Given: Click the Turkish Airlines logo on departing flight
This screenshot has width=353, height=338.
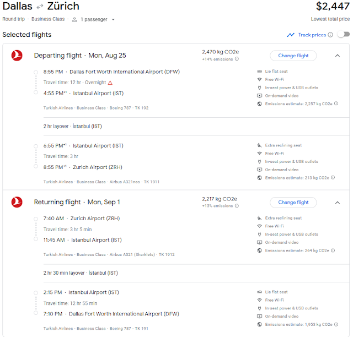Looking at the screenshot, I should click(17, 56).
